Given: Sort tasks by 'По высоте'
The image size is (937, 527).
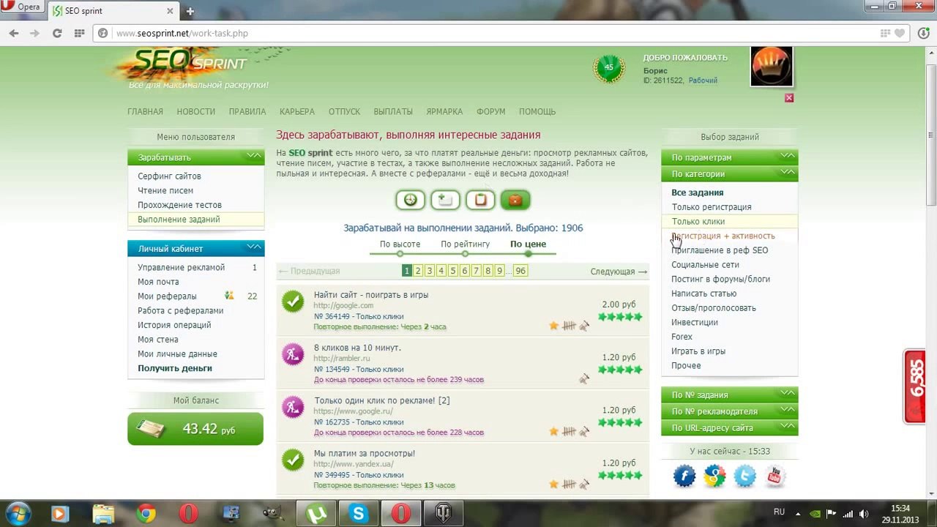Looking at the screenshot, I should point(400,244).
